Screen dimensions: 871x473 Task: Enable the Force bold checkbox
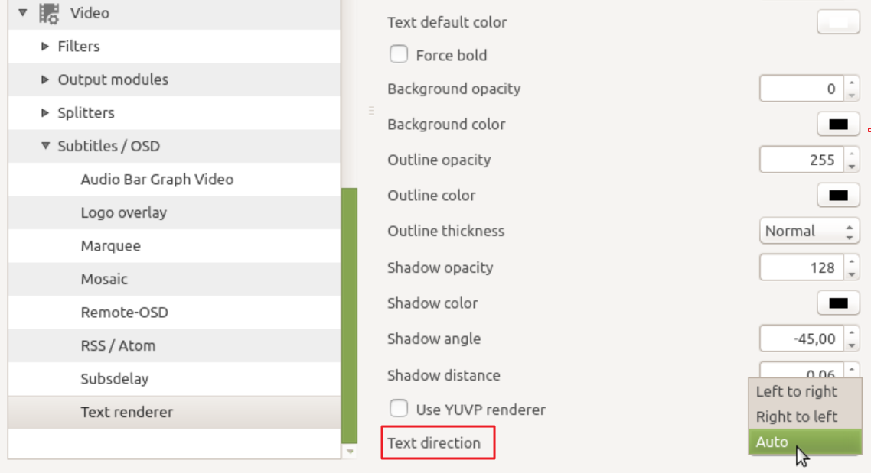(399, 54)
